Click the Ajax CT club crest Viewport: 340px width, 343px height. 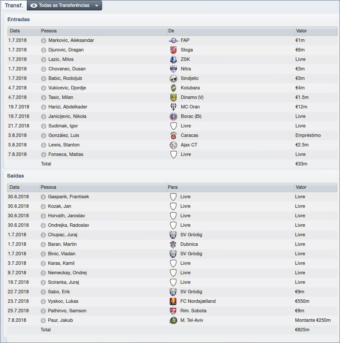173,145
